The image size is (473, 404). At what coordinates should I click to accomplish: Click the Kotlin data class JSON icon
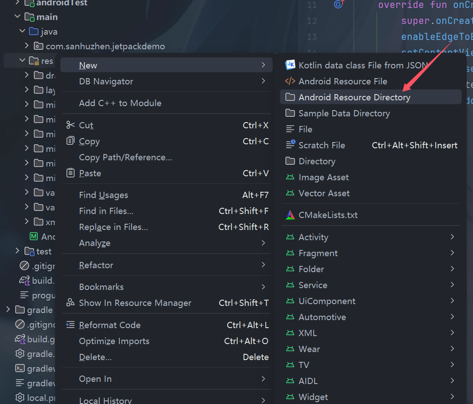click(290, 65)
